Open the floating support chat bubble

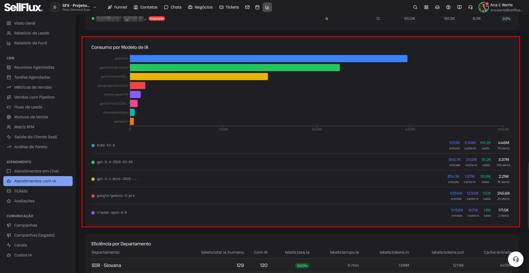516,259
